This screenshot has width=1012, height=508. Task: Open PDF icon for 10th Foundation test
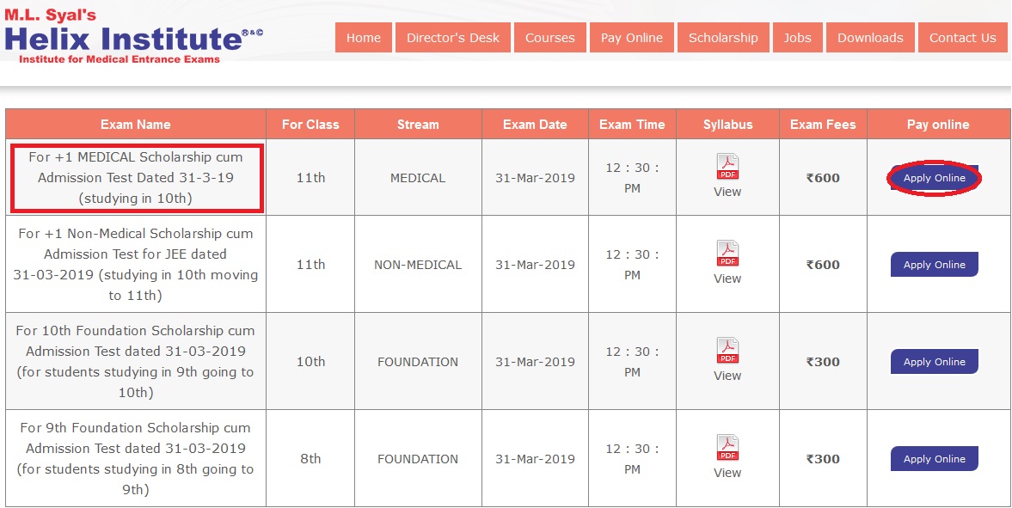coord(727,351)
